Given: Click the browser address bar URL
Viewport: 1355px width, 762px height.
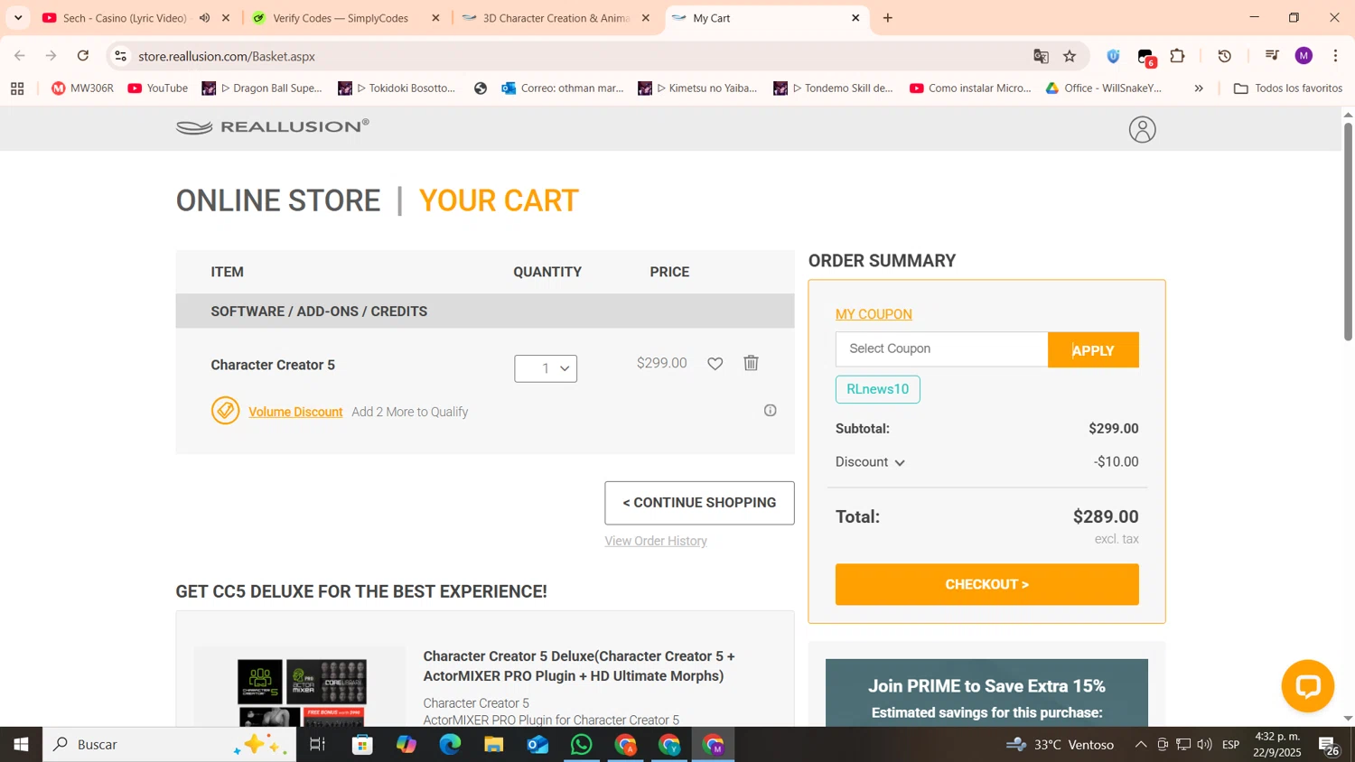Looking at the screenshot, I should coord(227,56).
